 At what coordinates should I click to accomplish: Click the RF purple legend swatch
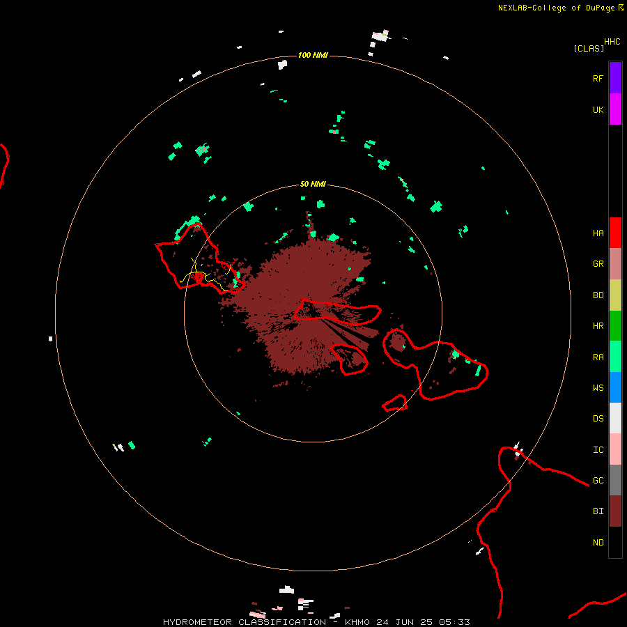(615, 78)
